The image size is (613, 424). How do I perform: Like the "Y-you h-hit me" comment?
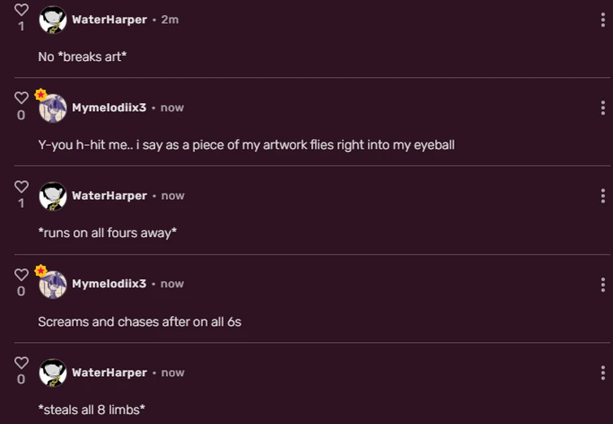21,98
